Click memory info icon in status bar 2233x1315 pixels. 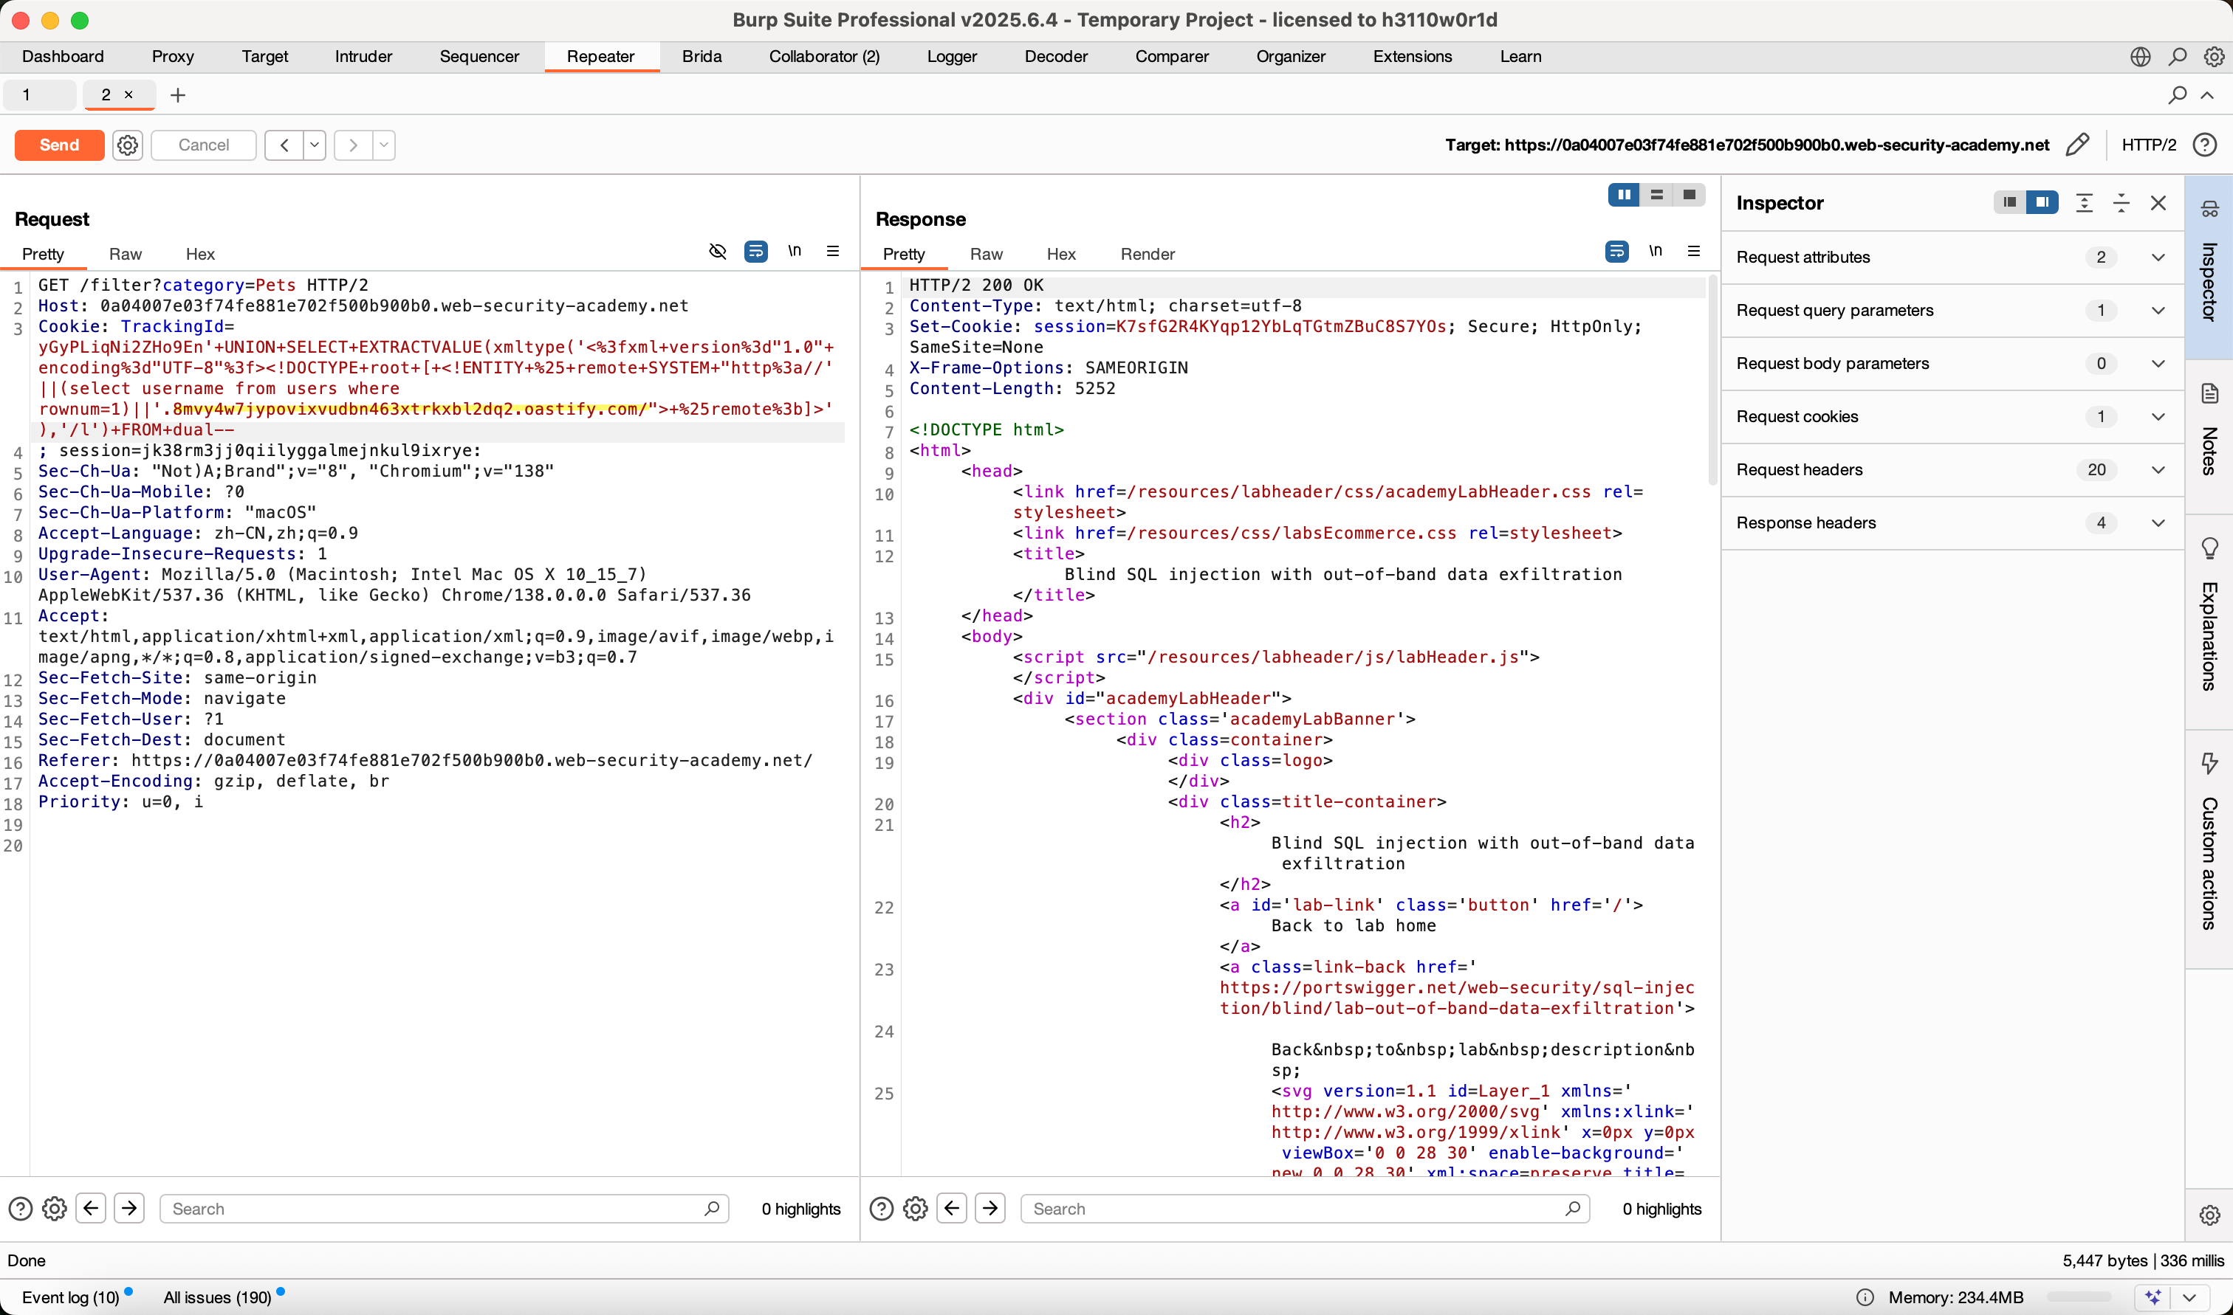point(1865,1297)
